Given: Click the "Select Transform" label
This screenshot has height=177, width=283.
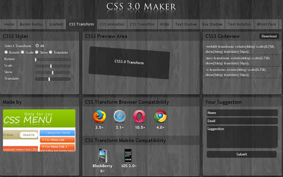Looking at the screenshot, I should coord(17,46).
